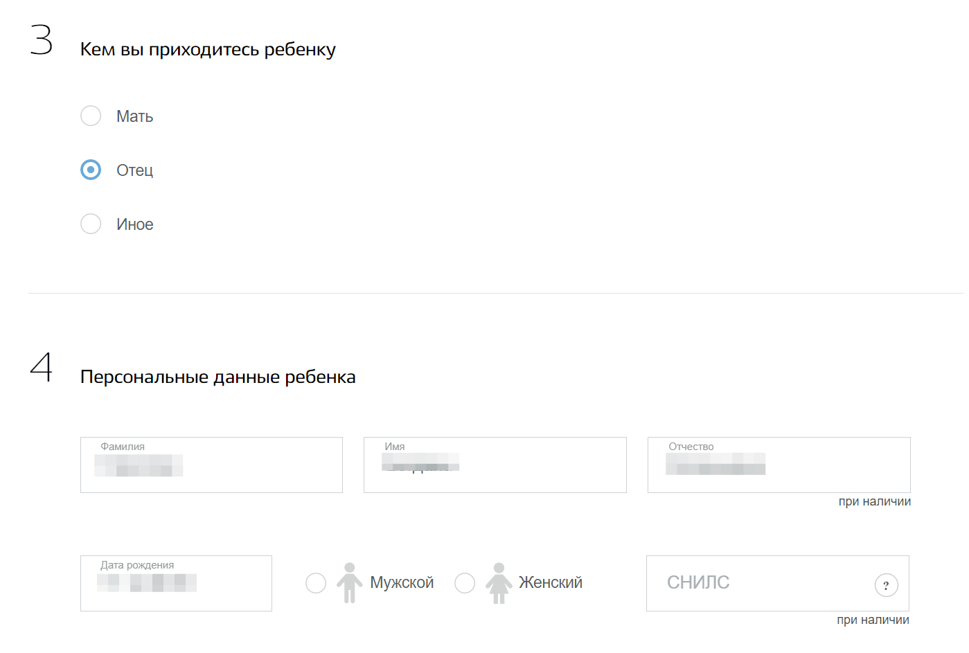The image size is (969, 653).
Task: Click the heading Персональные данные ребенка
Action: (x=217, y=377)
